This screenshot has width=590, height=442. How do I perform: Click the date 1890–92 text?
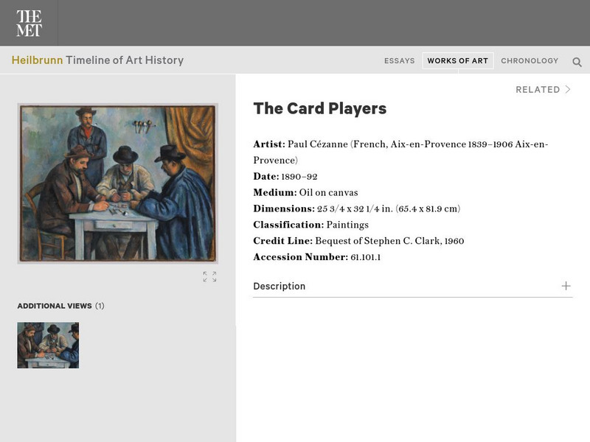point(299,177)
